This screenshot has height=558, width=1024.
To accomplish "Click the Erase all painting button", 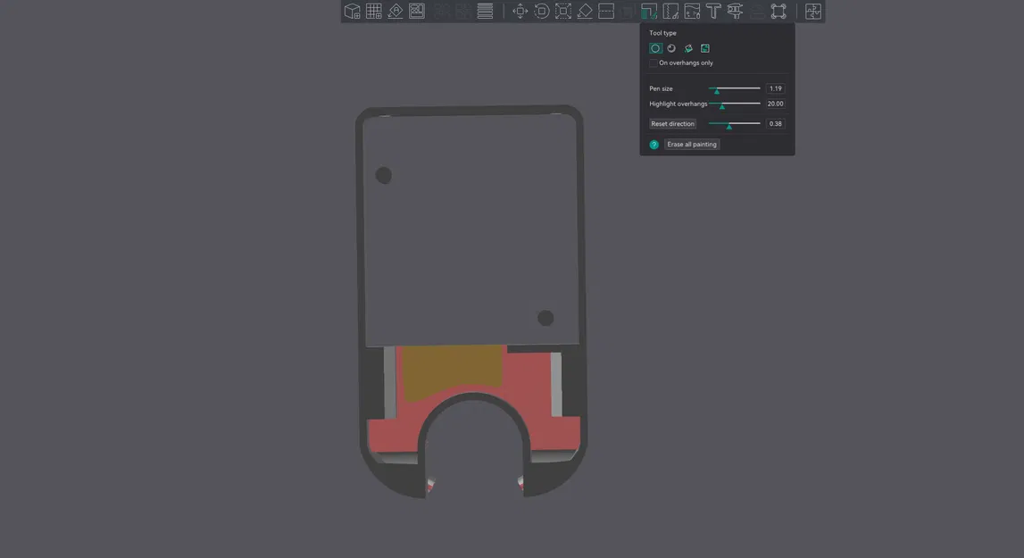I will [692, 145].
